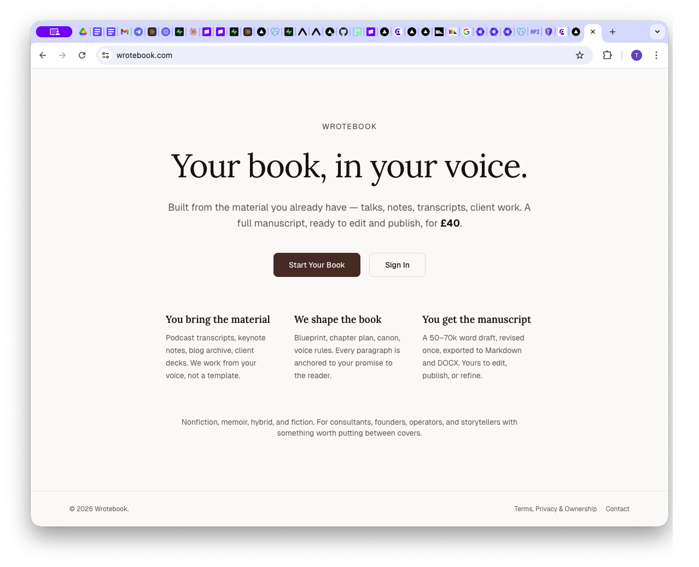Click the 'We shape the book' heading
The height and width of the screenshot is (567, 699).
point(338,320)
